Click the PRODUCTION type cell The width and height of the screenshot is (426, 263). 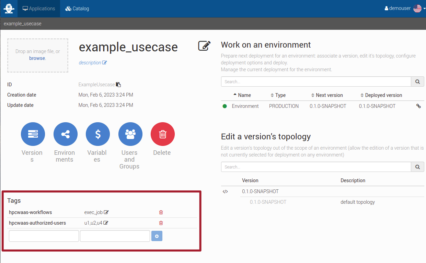[x=284, y=106]
